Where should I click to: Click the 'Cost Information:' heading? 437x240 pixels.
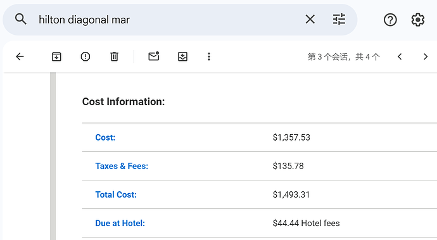pyautogui.click(x=123, y=102)
